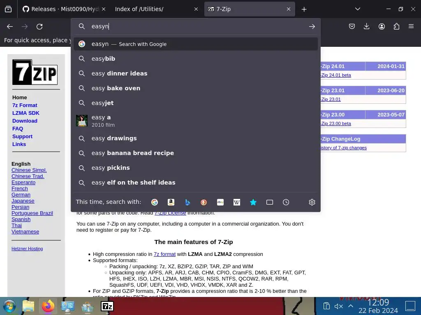The image size is (421, 315).
Task: Open the FAQ sidebar link
Action: [x=18, y=128]
